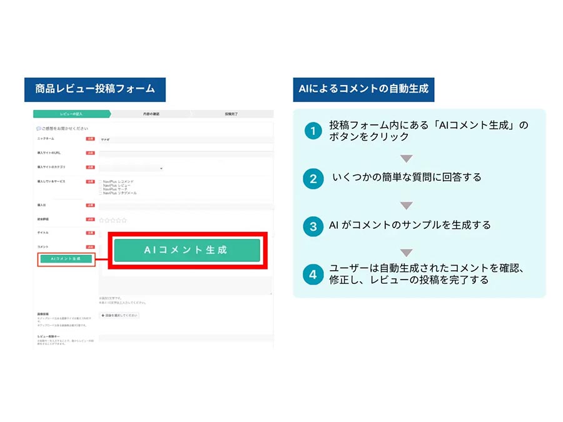Click the number 4 step circle

click(313, 274)
